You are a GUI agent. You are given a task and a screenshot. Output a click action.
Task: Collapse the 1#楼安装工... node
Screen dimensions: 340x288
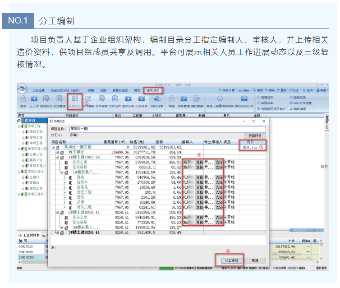[62, 172]
